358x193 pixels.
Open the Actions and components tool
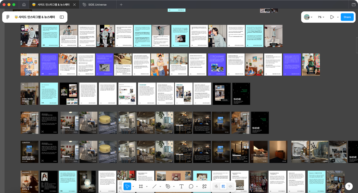click(204, 186)
